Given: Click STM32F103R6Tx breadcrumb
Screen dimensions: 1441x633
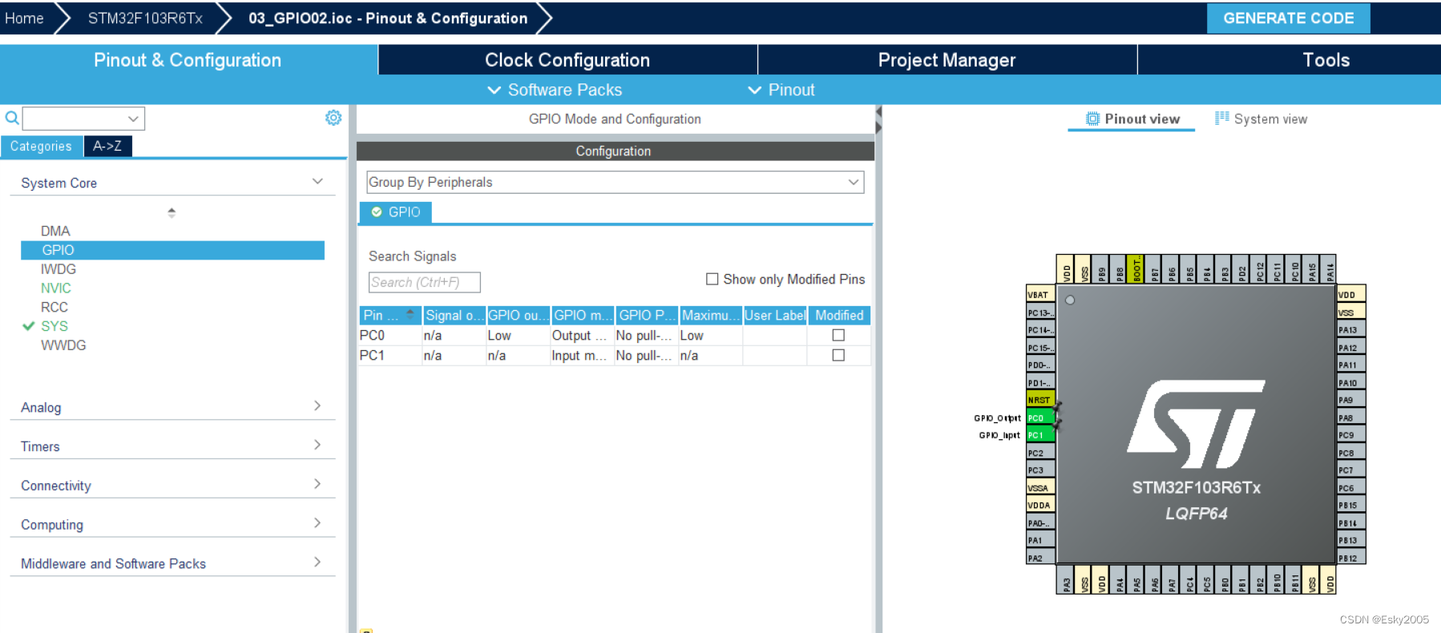Looking at the screenshot, I should pos(145,18).
